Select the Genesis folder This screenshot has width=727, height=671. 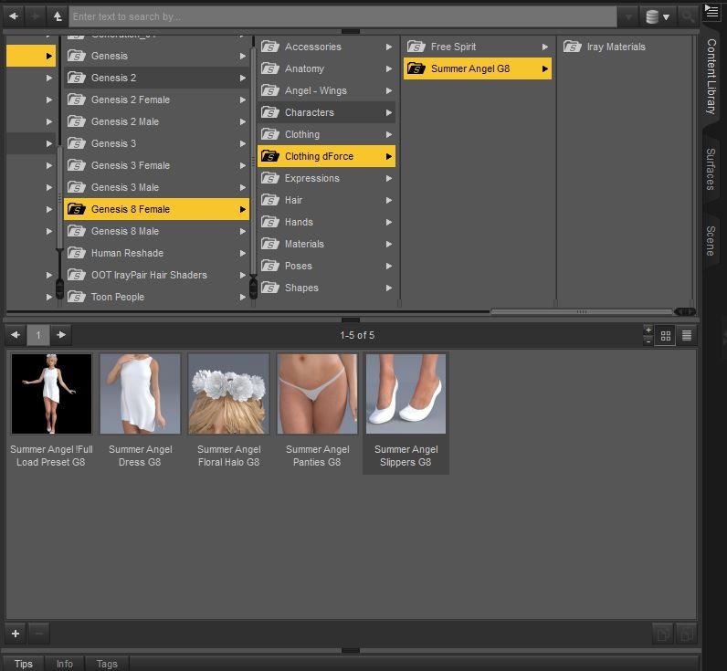click(156, 56)
